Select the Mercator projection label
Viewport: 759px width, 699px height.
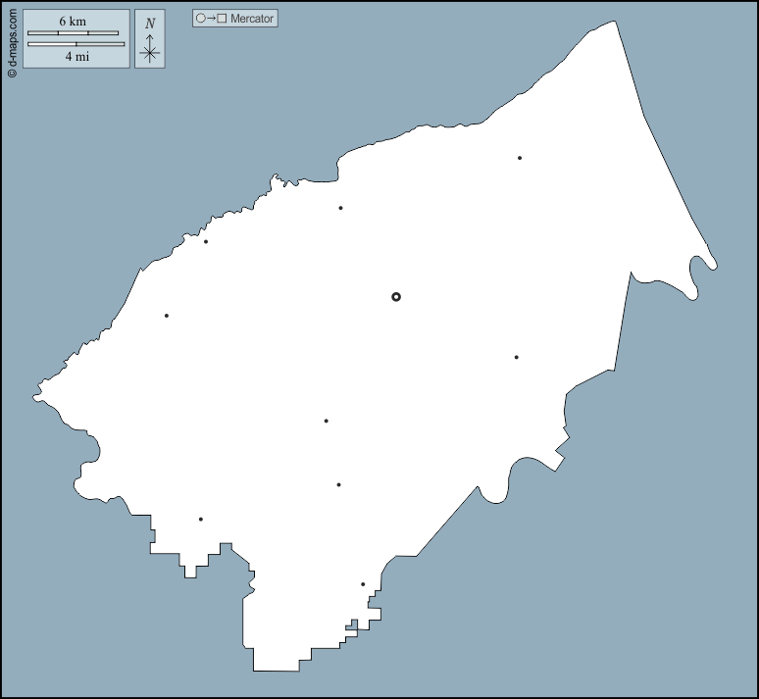pos(252,19)
